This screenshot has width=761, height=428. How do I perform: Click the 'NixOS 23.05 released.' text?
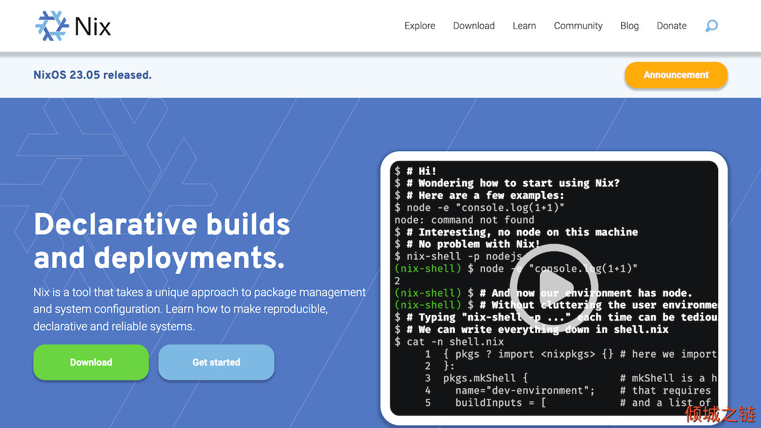[93, 75]
